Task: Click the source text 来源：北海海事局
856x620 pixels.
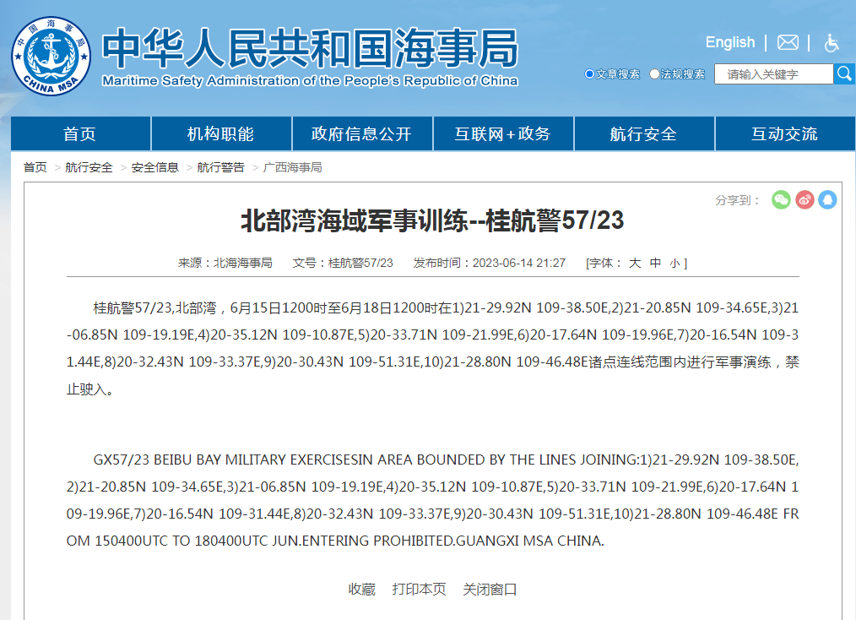Action: 225,264
